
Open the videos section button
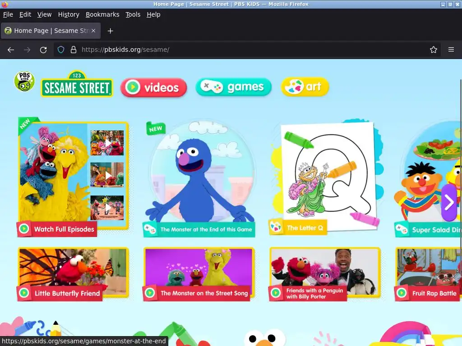[153, 87]
